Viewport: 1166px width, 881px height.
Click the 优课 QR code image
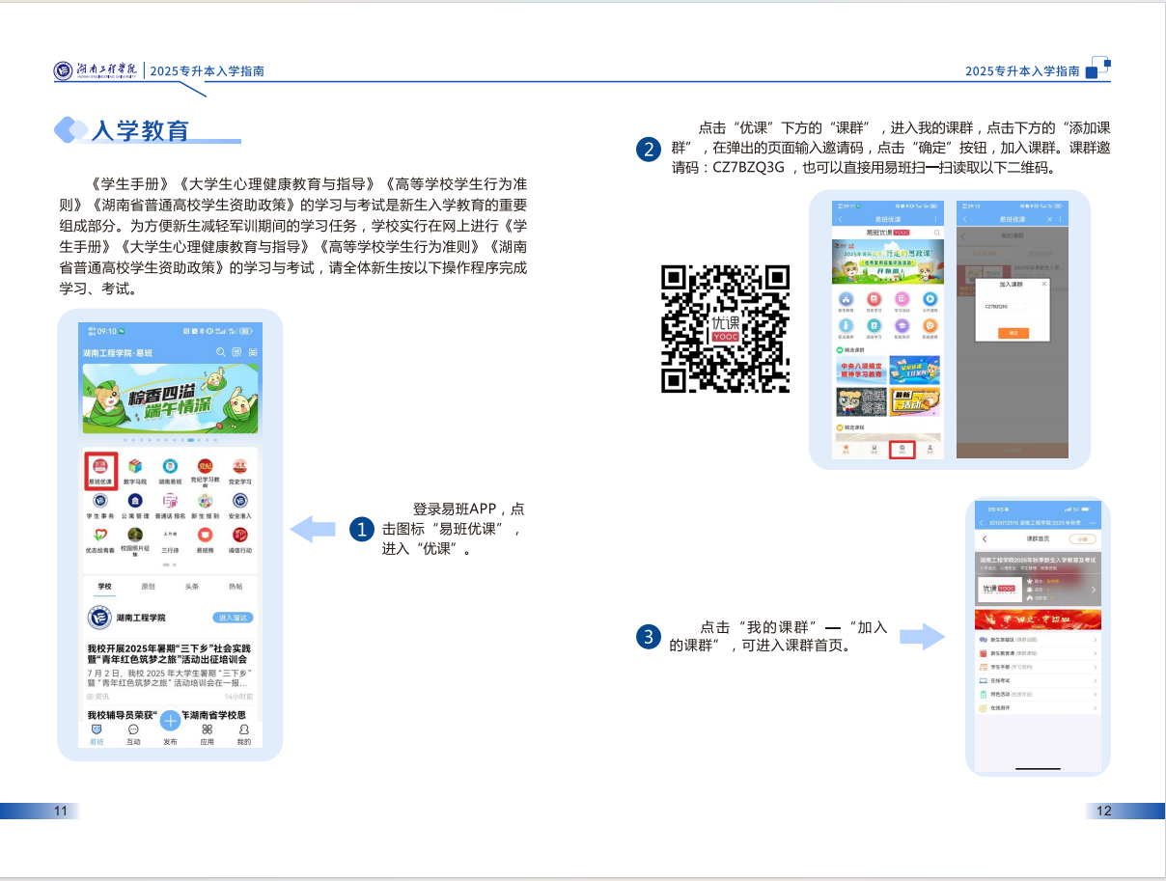[725, 329]
